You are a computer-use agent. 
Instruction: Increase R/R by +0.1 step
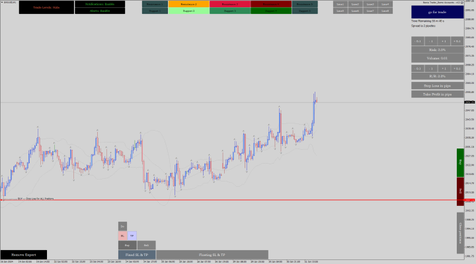click(456, 68)
